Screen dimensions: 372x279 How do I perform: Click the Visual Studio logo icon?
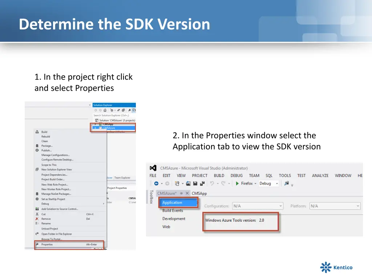(x=153, y=168)
